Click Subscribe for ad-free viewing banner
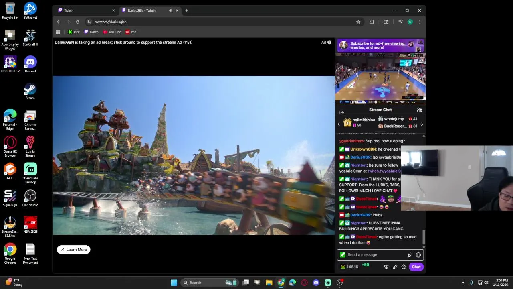Image resolution: width=513 pixels, height=289 pixels. pyautogui.click(x=380, y=45)
